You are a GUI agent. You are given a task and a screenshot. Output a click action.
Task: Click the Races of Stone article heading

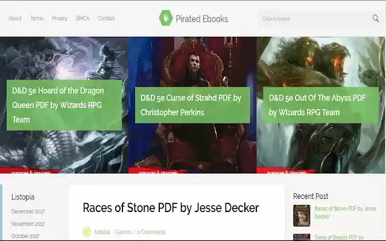coord(171,208)
